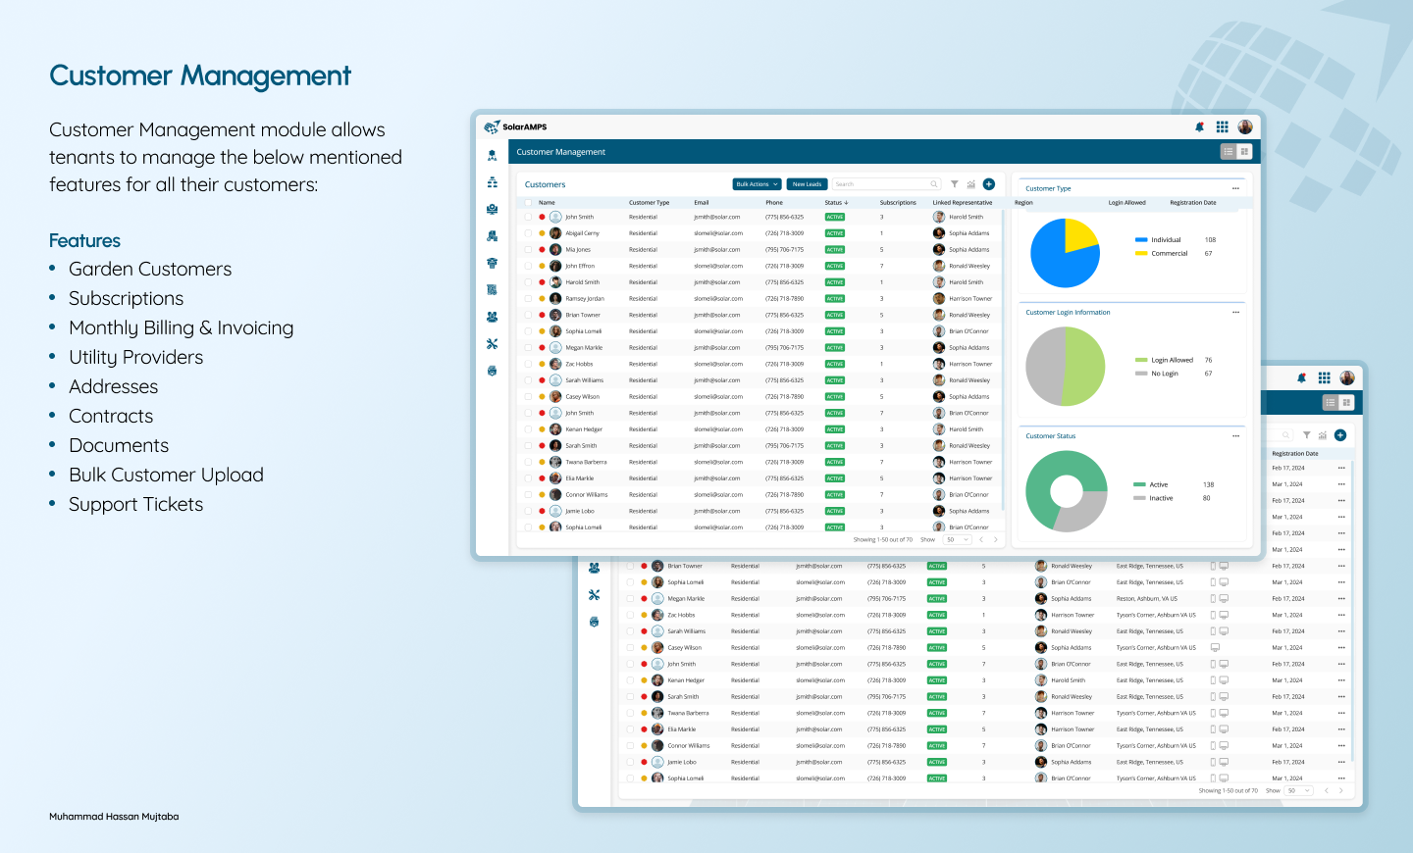Open the John Smith customer in the first row
This screenshot has width=1413, height=853.
(x=579, y=218)
